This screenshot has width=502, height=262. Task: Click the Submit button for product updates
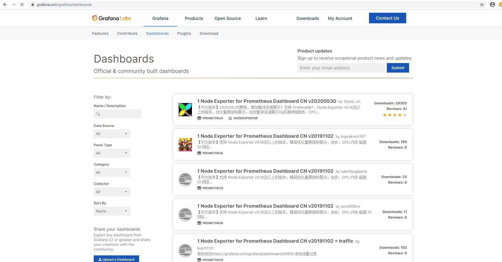point(398,68)
